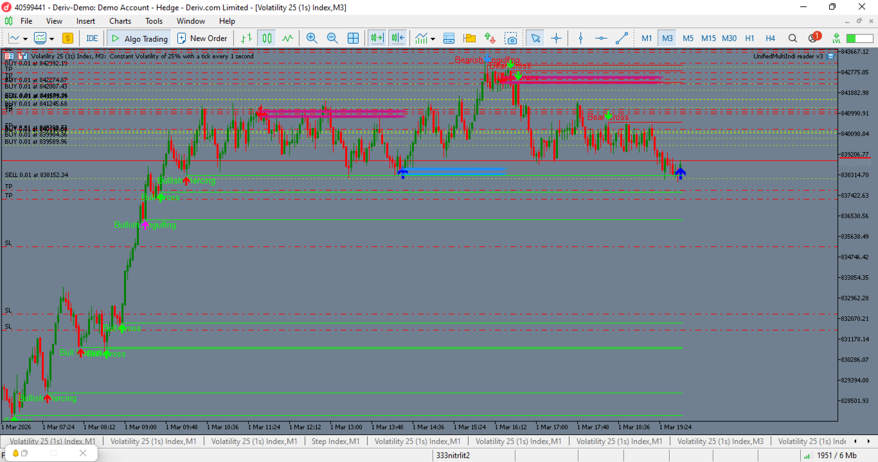Toggle chart shift from right edge
The height and width of the screenshot is (462, 878).
pos(397,38)
